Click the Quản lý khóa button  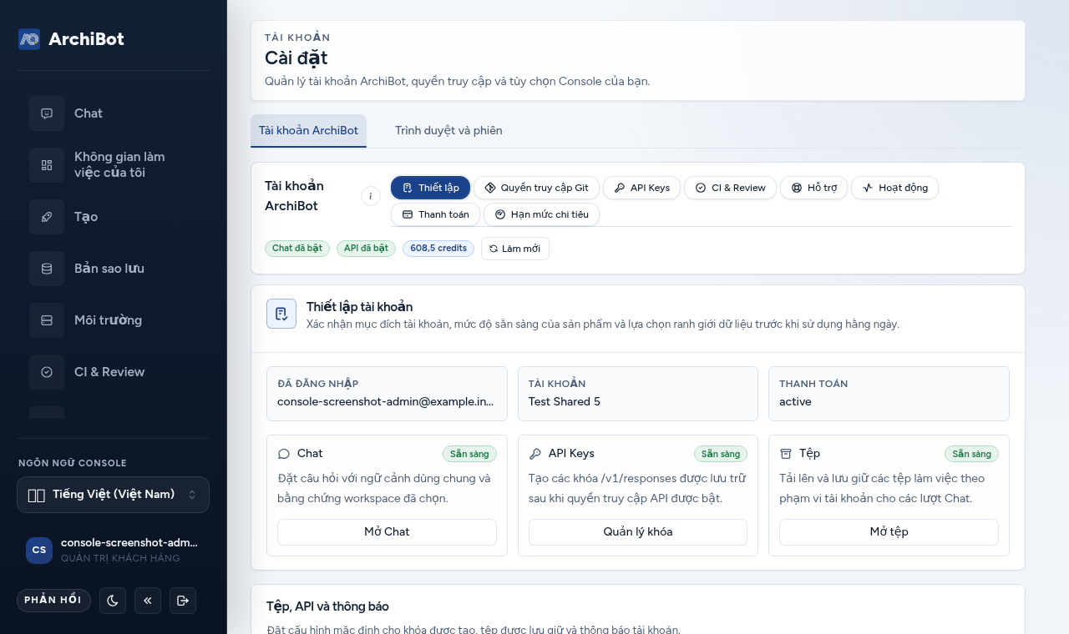point(638,532)
